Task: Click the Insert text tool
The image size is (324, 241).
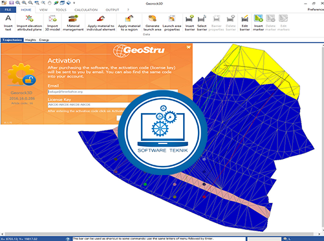Action: (8, 23)
